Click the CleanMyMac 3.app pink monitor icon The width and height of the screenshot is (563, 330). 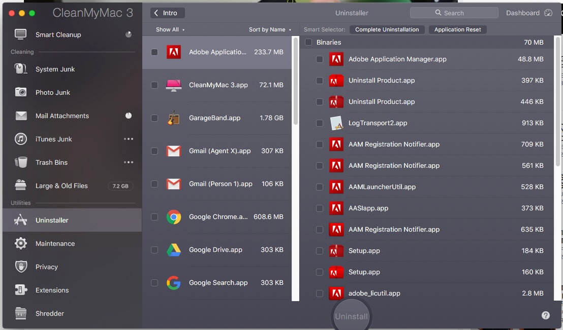point(173,85)
